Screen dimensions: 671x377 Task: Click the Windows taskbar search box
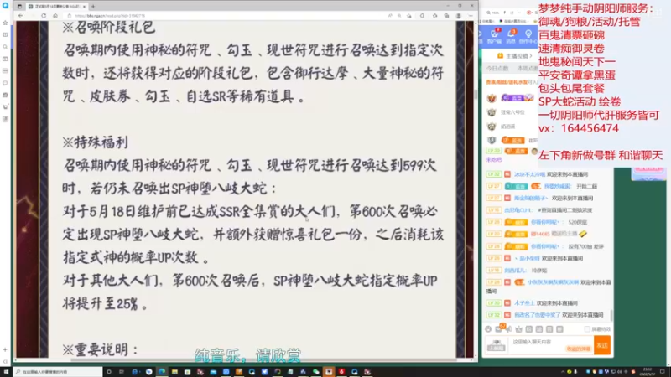tap(57, 372)
